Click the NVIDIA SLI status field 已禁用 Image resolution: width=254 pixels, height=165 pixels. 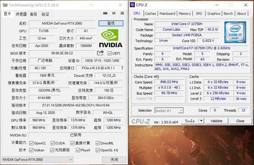pyautogui.click(x=76, y=135)
